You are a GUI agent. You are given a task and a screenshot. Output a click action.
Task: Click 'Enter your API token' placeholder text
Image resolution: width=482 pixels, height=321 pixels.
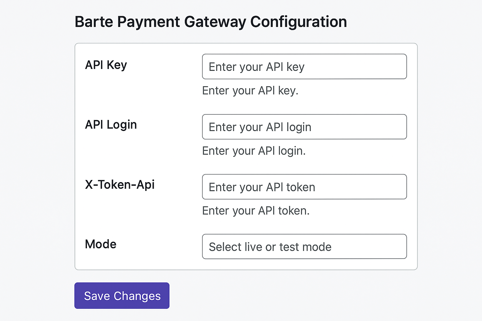[262, 187]
